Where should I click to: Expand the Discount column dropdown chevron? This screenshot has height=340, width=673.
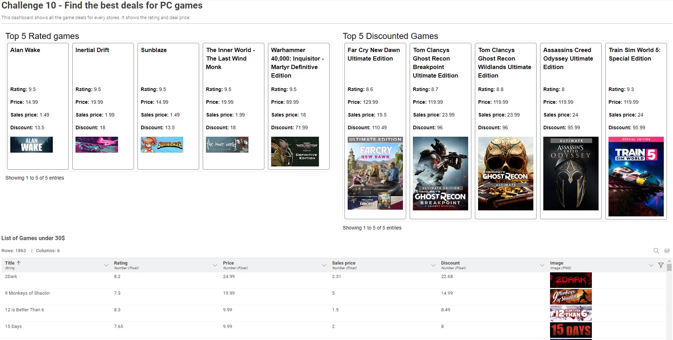tap(542, 265)
